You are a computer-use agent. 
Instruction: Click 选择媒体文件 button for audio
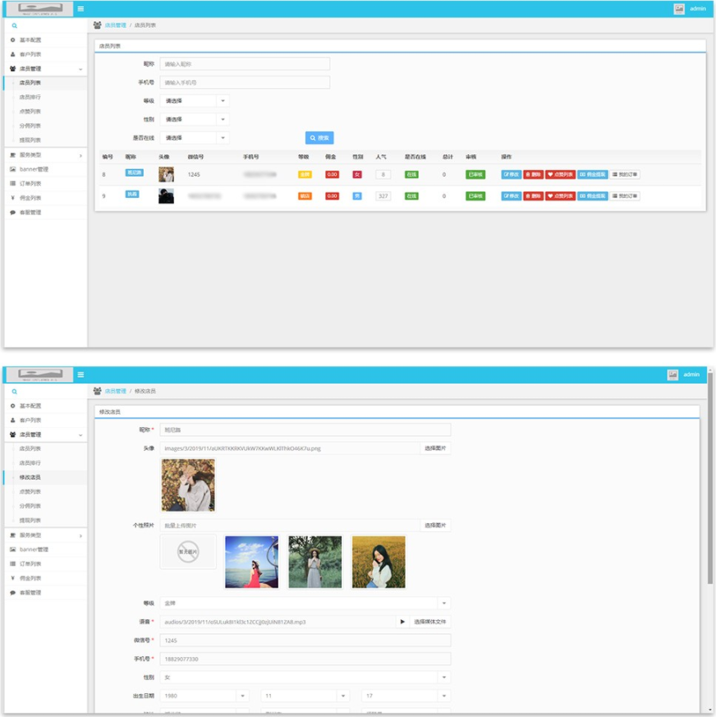(430, 622)
